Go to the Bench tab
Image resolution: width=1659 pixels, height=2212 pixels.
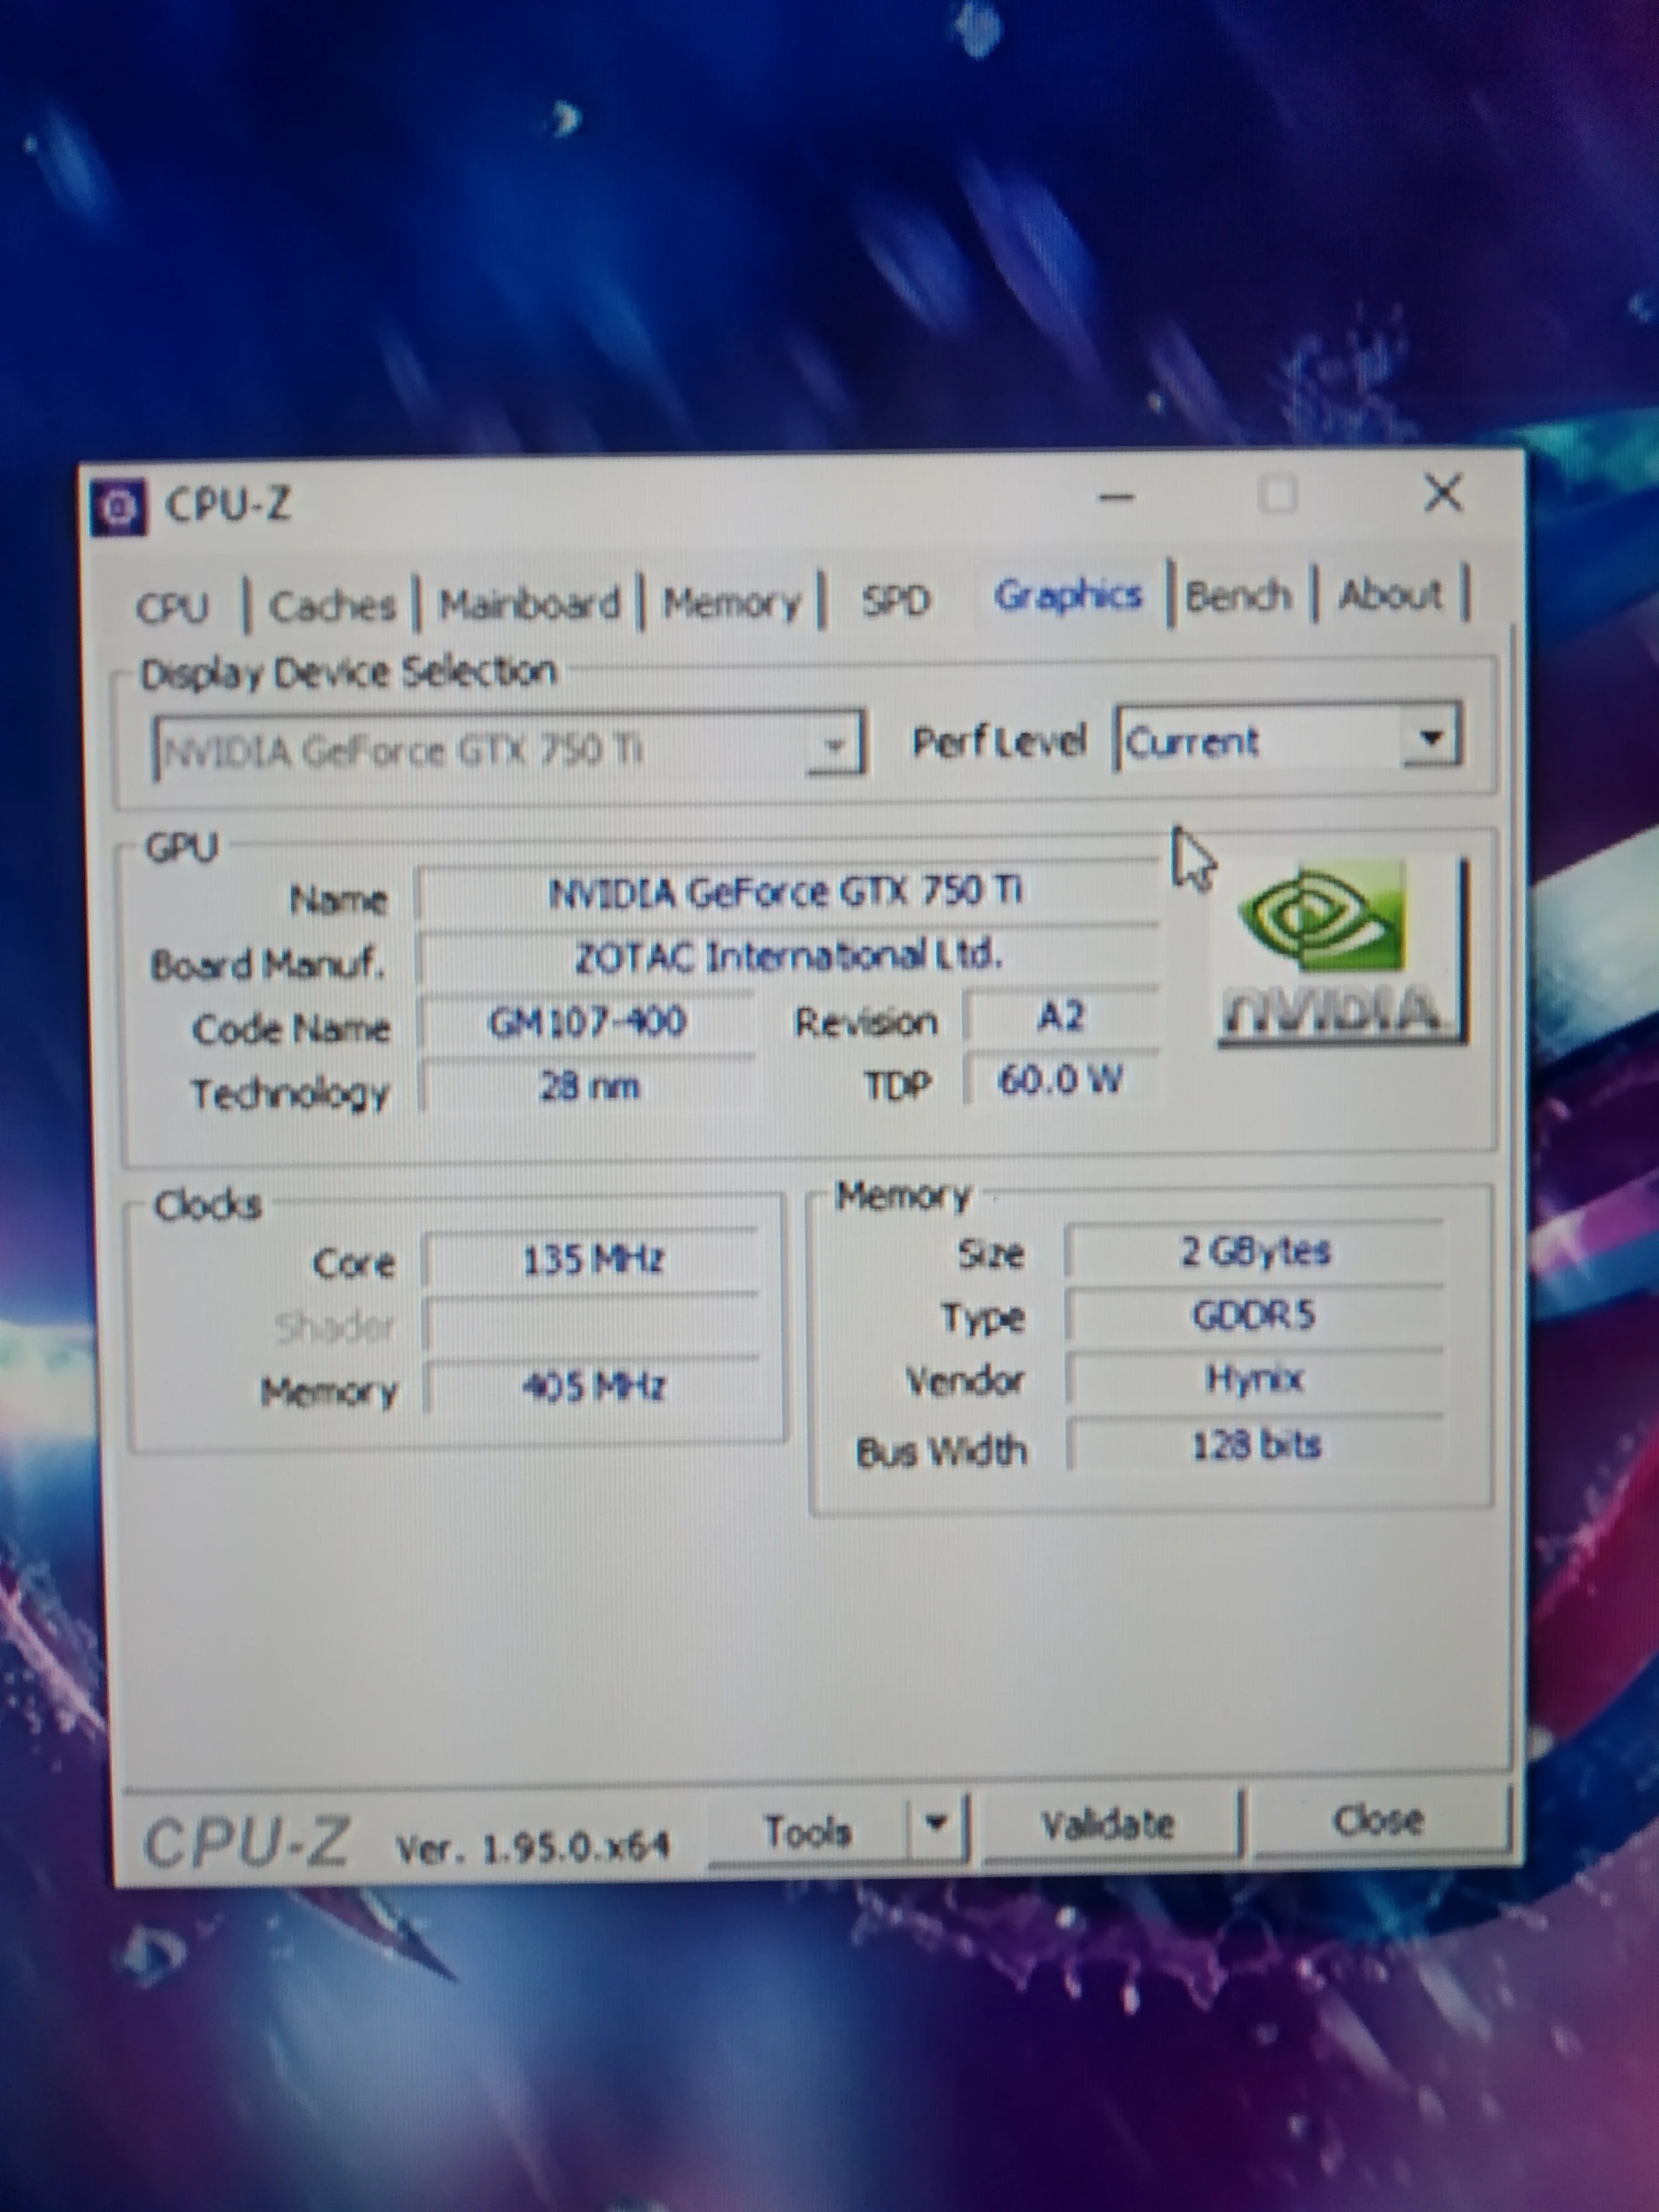pyautogui.click(x=1239, y=597)
